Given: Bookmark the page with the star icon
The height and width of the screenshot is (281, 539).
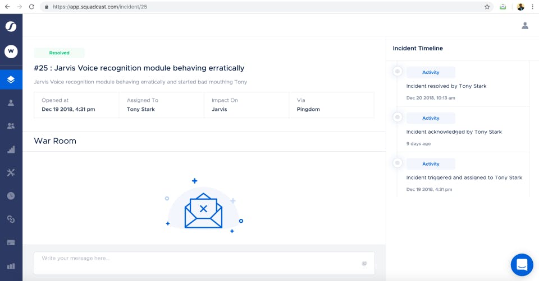Looking at the screenshot, I should [487, 7].
